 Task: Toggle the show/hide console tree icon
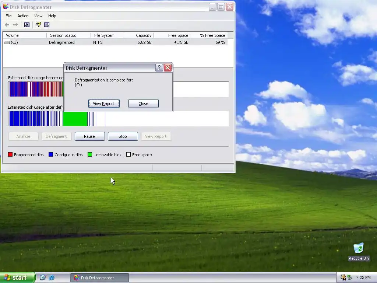pos(27,25)
